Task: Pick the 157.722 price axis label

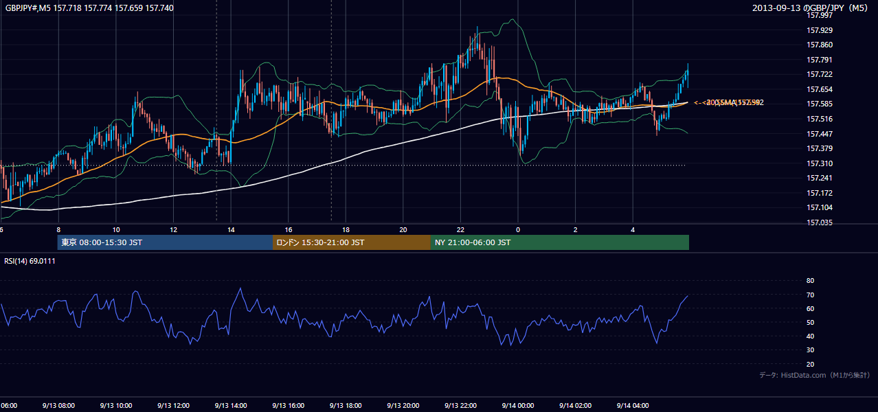Action: tap(820, 74)
